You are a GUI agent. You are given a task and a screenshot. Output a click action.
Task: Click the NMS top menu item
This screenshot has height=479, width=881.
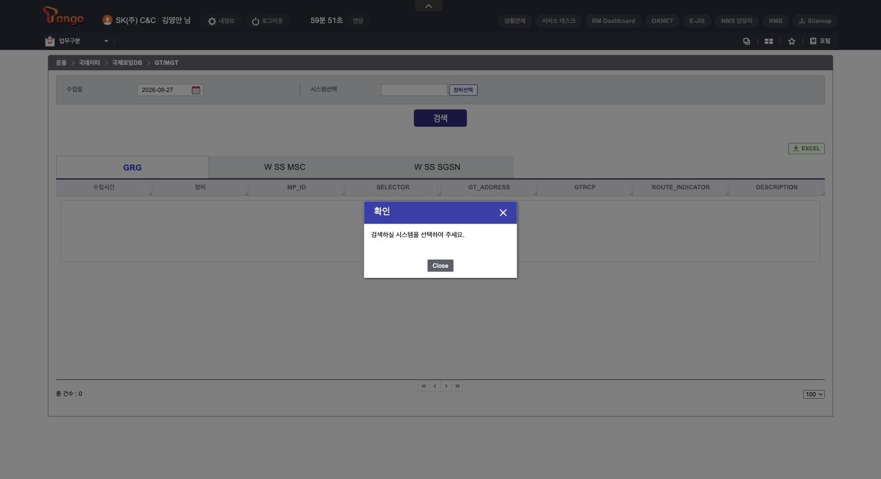pyautogui.click(x=776, y=21)
